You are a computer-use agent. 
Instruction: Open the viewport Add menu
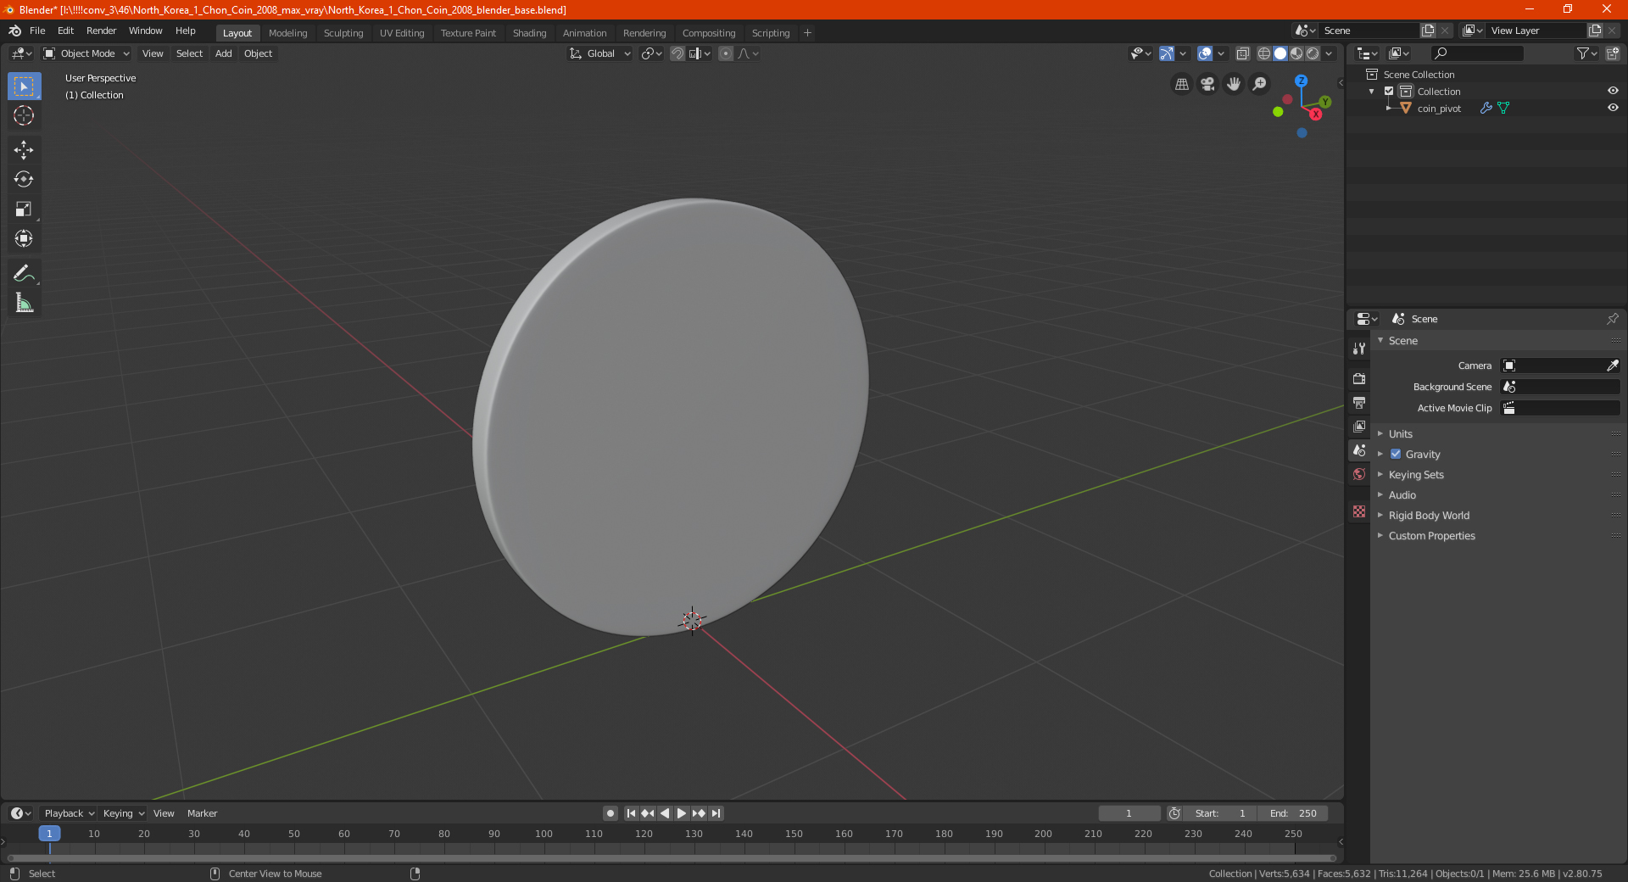[223, 53]
